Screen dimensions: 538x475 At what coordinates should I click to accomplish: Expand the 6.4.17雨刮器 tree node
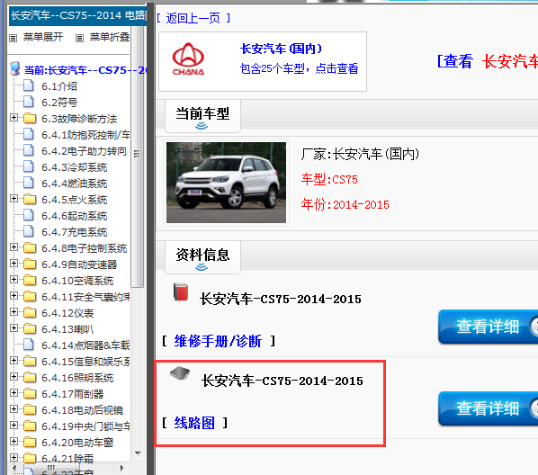click(13, 393)
